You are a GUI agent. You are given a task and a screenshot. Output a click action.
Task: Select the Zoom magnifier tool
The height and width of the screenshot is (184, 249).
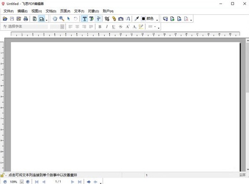pyautogui.click(x=62, y=19)
